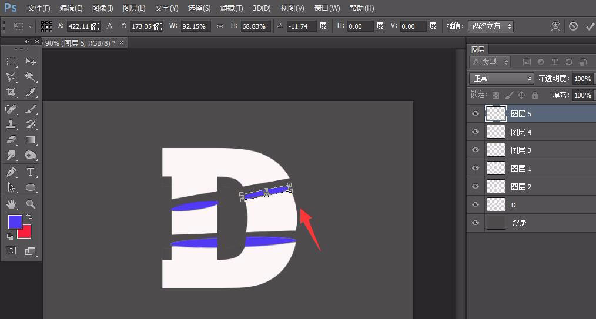Commit the transform with the checkmark

(x=590, y=26)
